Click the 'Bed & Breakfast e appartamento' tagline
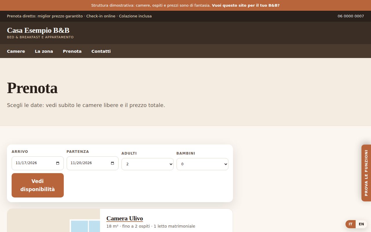 40,37
